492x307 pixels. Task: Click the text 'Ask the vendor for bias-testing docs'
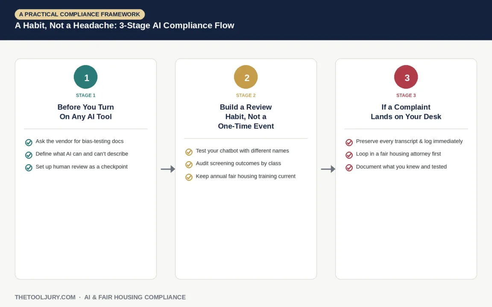79,141
